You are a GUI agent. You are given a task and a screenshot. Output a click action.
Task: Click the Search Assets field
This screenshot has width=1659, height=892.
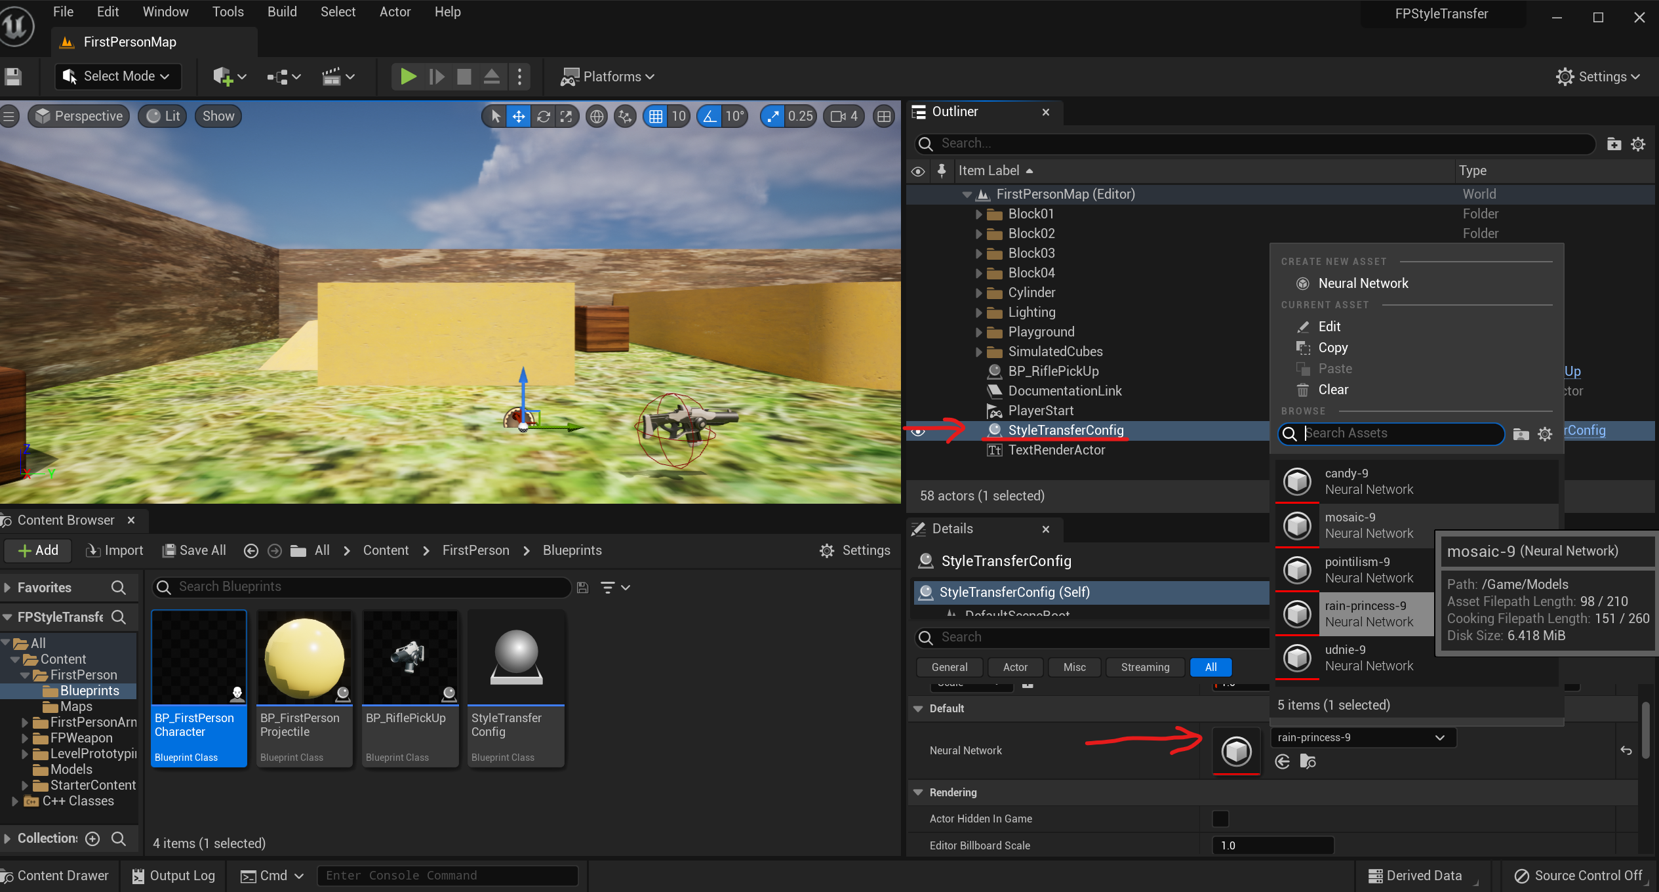(1391, 434)
